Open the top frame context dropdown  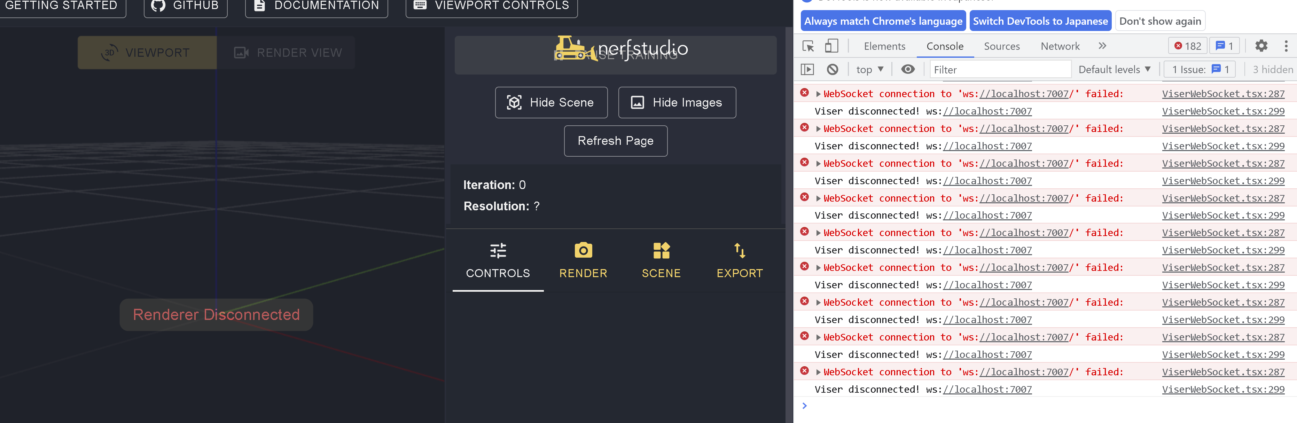[869, 69]
